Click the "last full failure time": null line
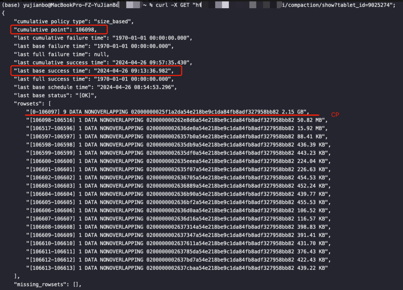Viewport: 403px width, 290px height. (x=62, y=54)
